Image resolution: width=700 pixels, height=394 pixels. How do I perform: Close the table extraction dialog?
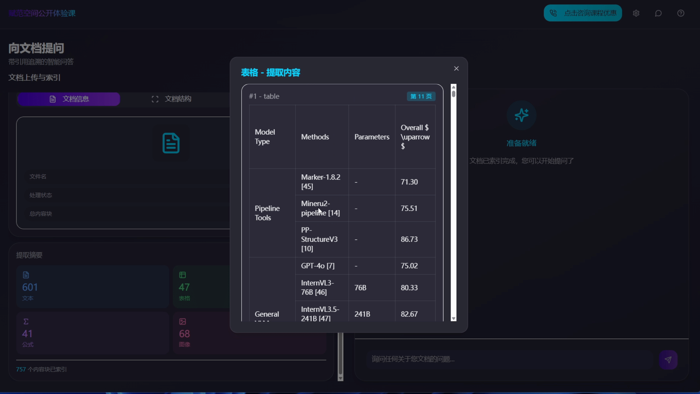(x=456, y=69)
